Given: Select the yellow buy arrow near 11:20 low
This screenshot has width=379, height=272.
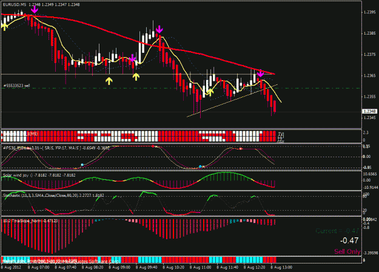Looking at the screenshot, I should (210, 92).
